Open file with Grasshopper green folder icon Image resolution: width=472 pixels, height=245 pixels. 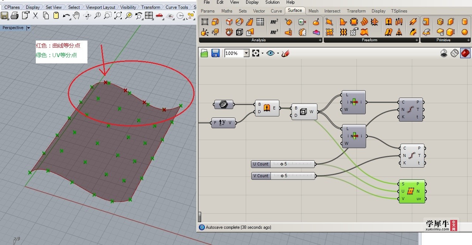204,53
